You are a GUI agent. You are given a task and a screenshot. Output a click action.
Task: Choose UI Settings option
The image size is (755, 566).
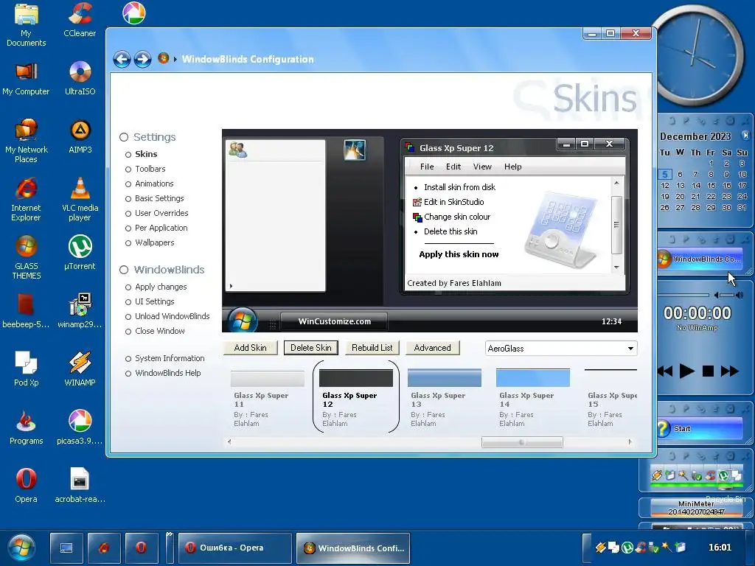tap(150, 301)
